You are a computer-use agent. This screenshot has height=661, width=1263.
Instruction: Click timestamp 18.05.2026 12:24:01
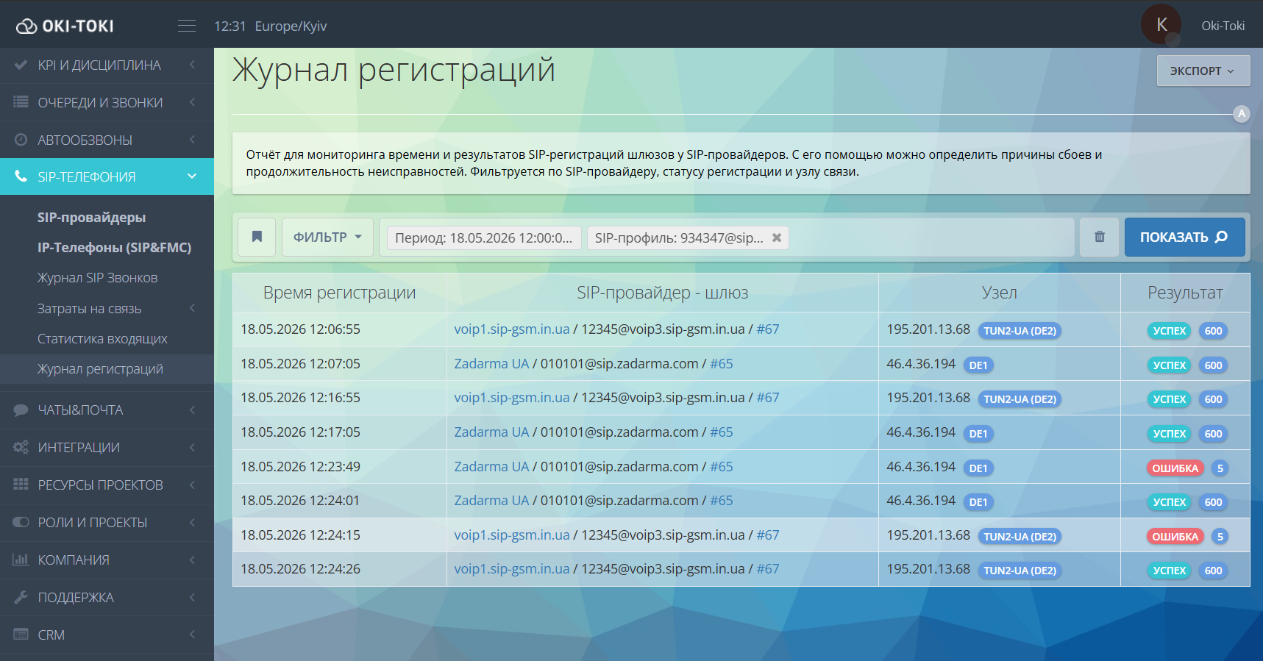300,500
